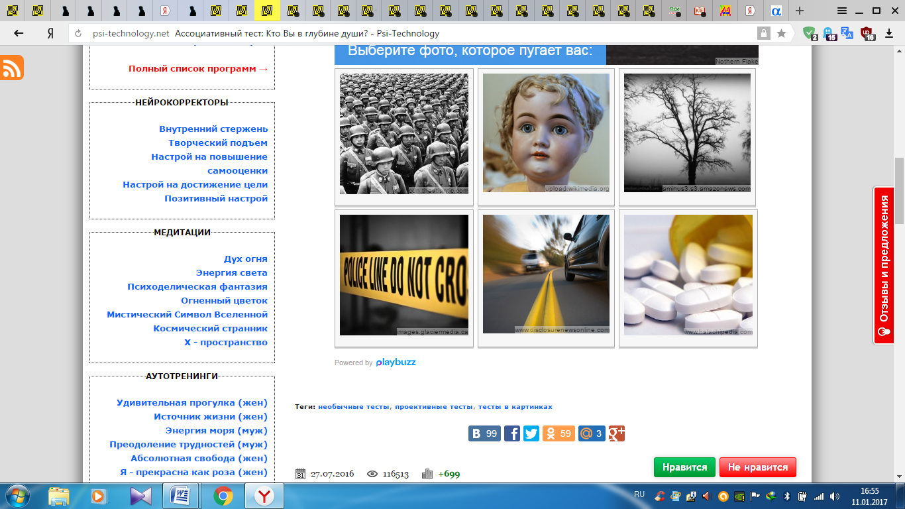The height and width of the screenshot is (509, 905).
Task: Open Windows Explorer from taskbar
Action: pos(58,496)
